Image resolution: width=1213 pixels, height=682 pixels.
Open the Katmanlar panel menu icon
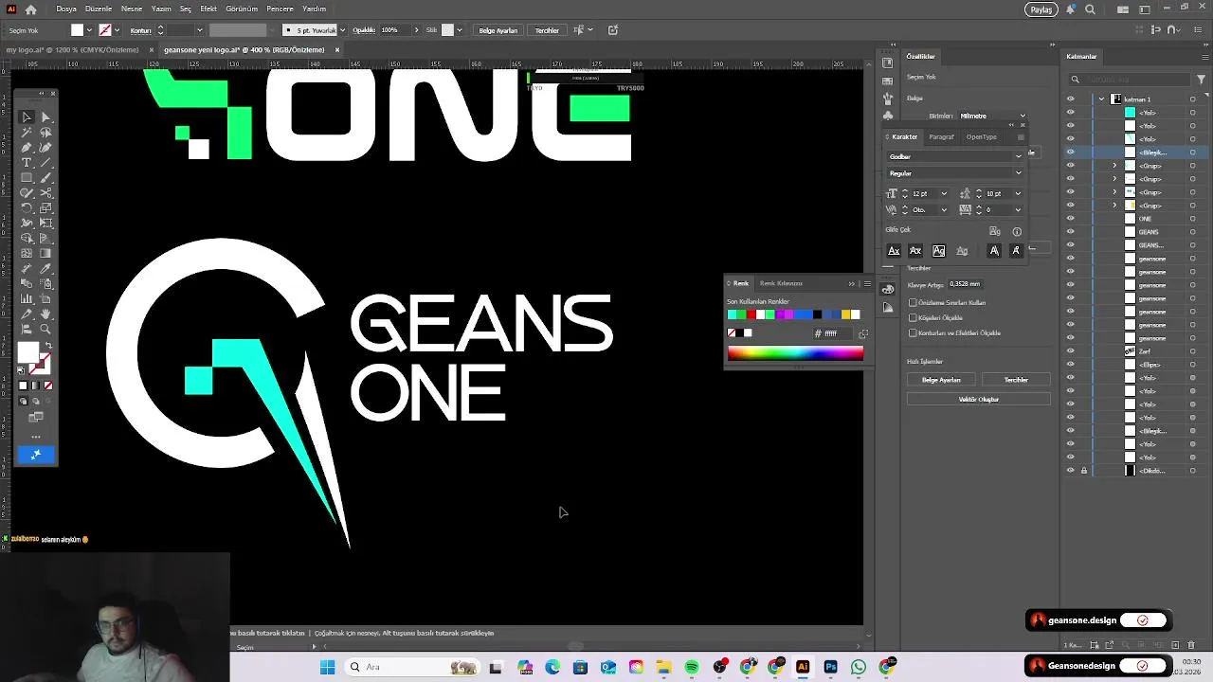pos(1204,56)
